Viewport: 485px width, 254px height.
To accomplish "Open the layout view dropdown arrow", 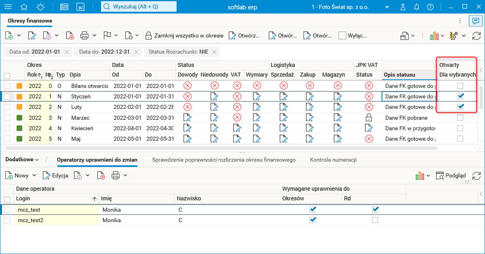I will click(x=413, y=35).
